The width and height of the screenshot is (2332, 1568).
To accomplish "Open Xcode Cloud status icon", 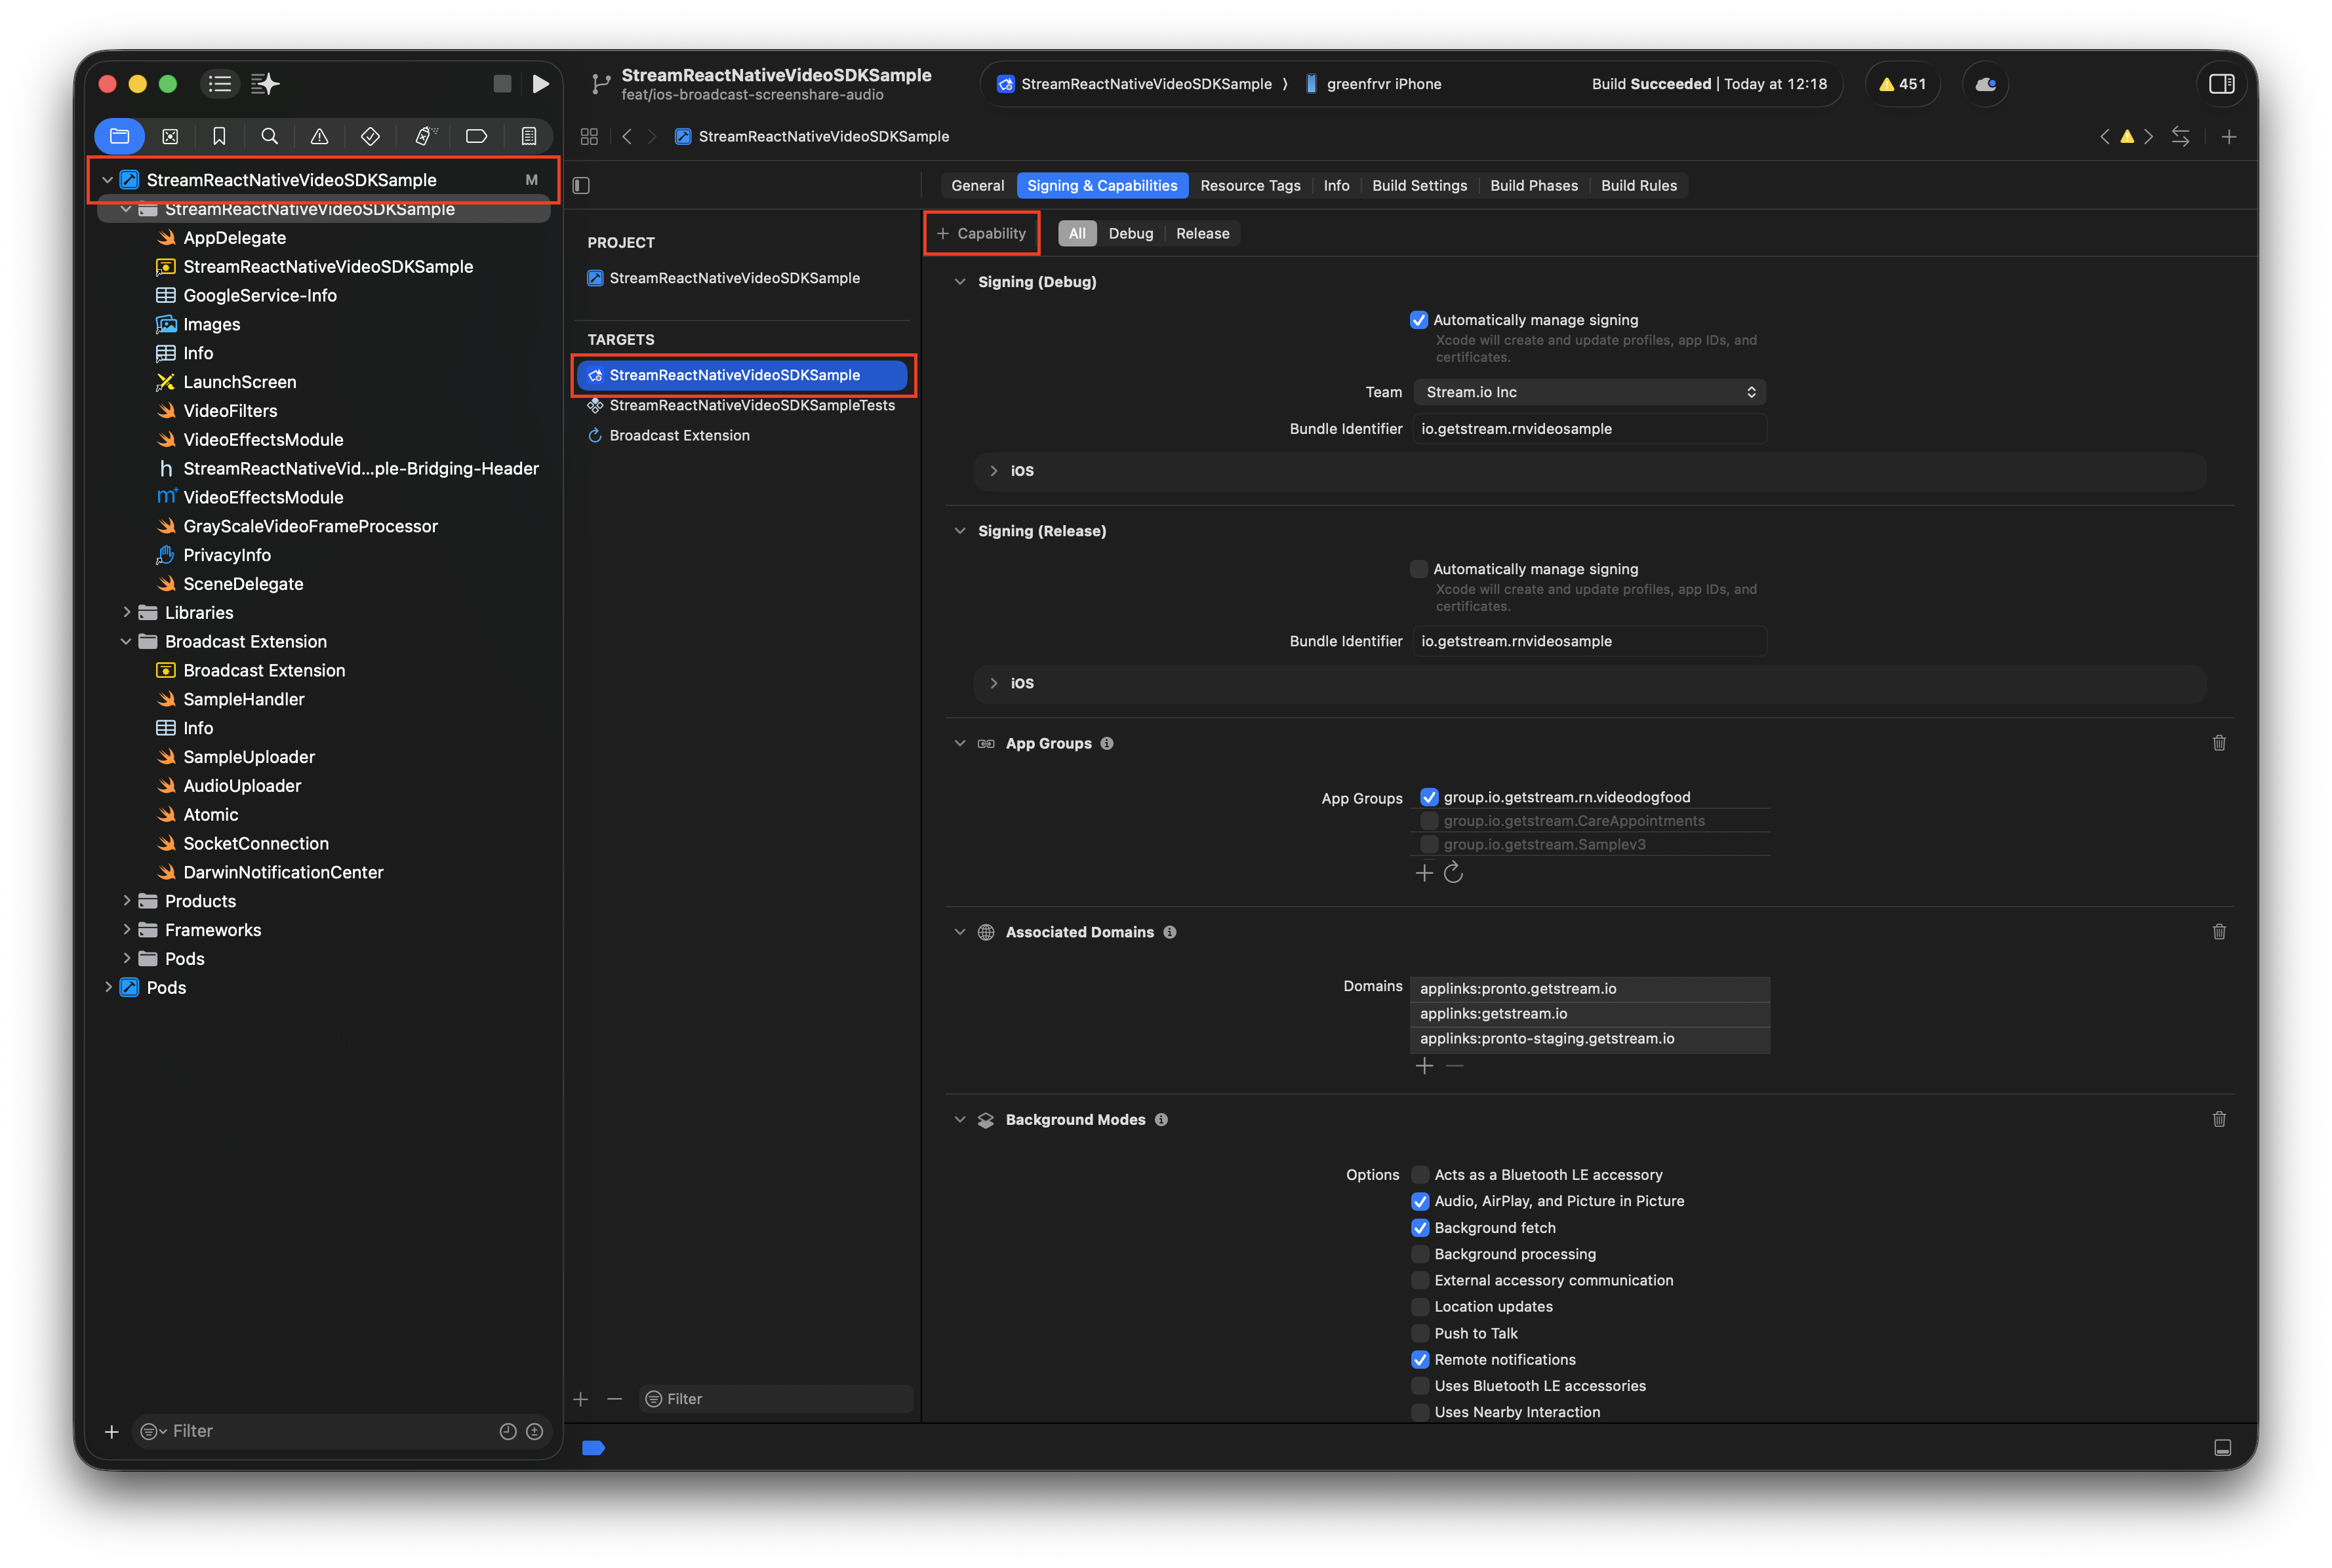I will pyautogui.click(x=1985, y=84).
